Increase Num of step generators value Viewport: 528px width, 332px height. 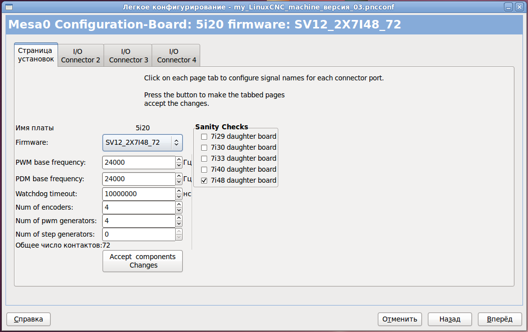[179, 231]
